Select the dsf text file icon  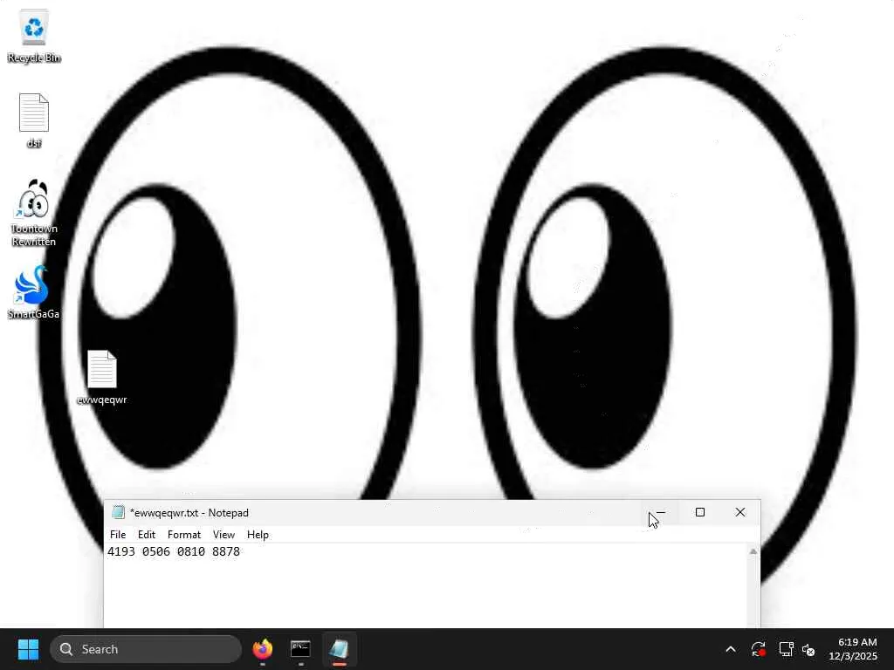34,120
